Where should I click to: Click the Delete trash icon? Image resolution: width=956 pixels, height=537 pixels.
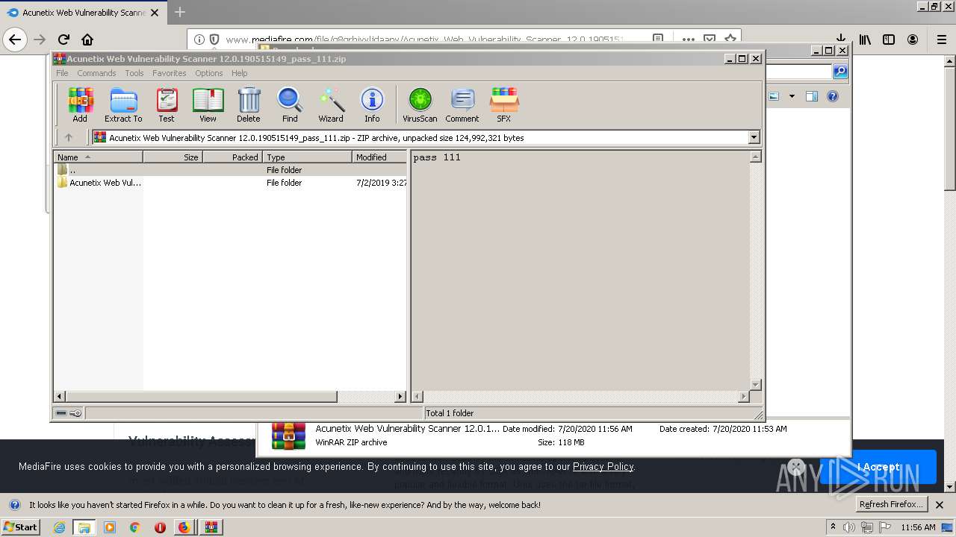point(249,104)
